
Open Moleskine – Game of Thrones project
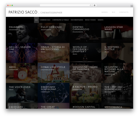tap(85, 73)
